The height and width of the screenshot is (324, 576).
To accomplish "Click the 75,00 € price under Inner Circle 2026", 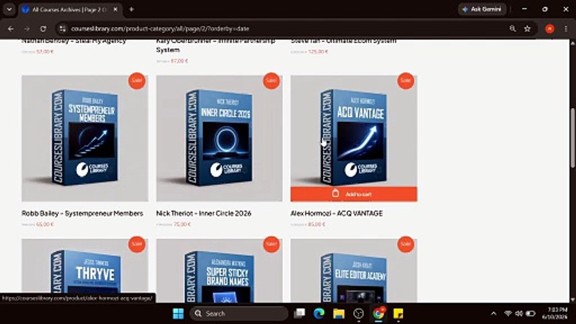I will [x=183, y=224].
